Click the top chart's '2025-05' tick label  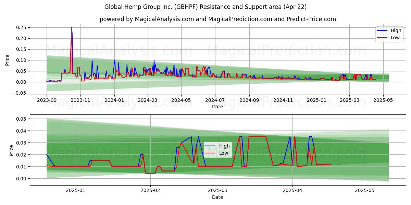[x=383, y=100]
